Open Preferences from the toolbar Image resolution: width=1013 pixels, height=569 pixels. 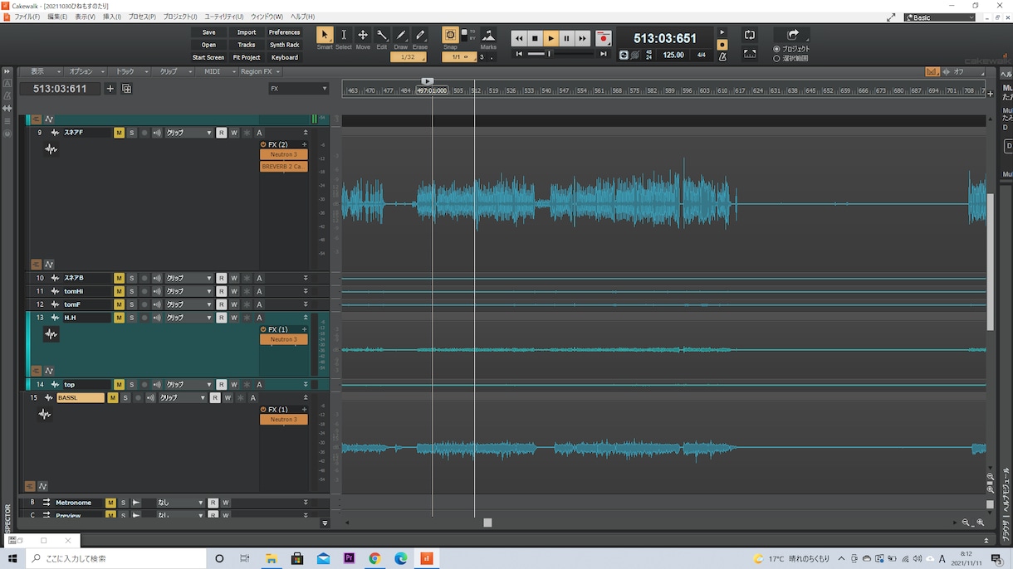pyautogui.click(x=284, y=32)
